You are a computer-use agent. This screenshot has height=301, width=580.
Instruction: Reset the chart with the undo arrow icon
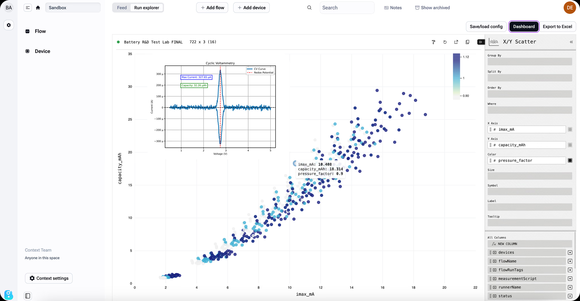445,42
